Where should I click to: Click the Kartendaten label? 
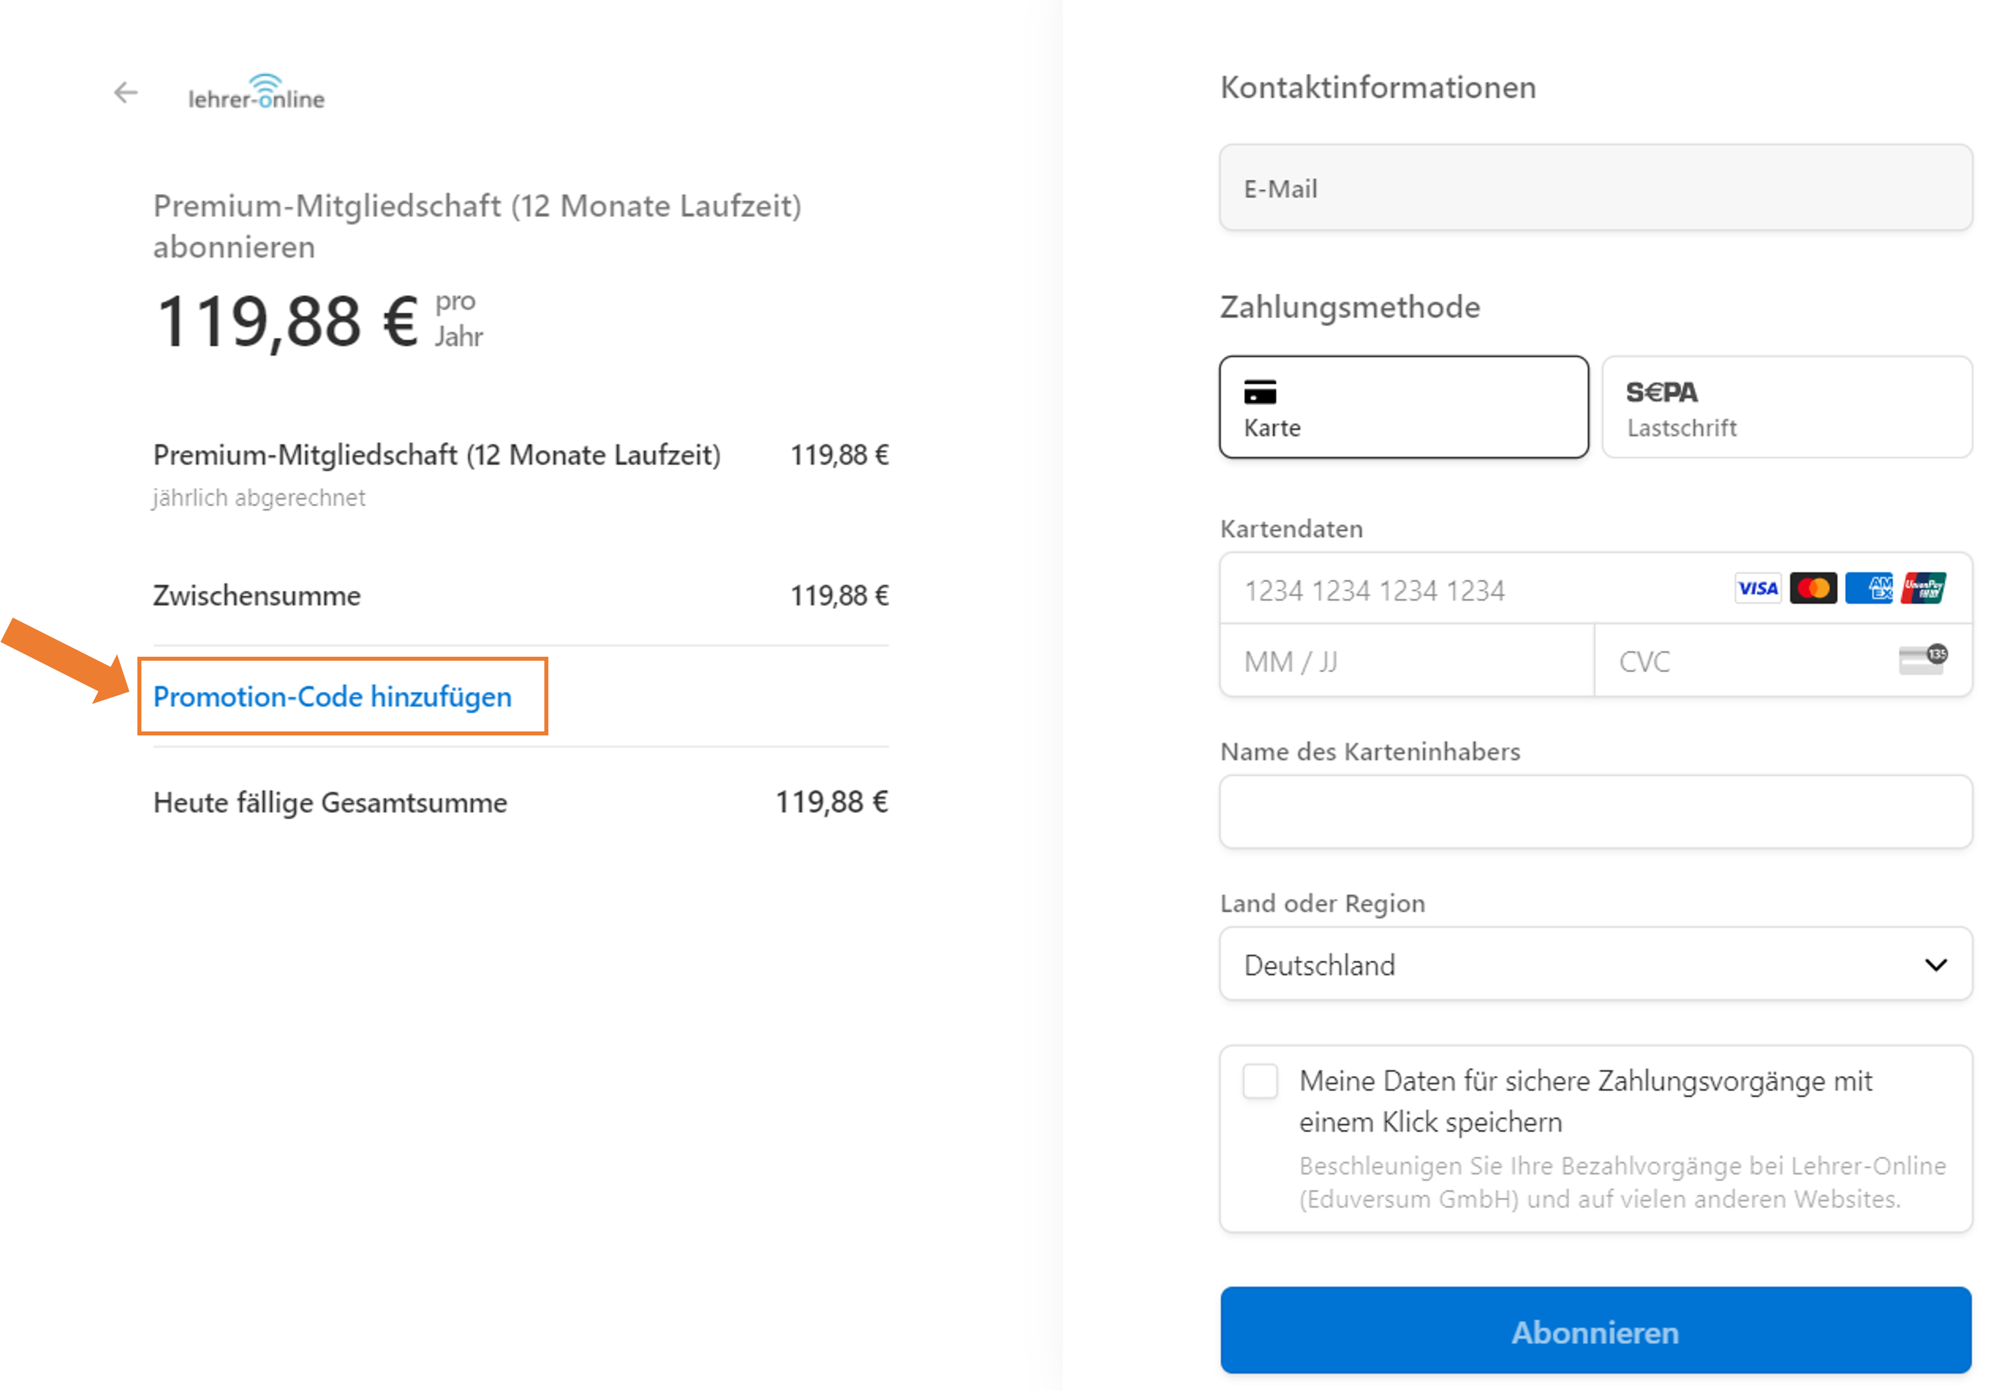point(1291,529)
